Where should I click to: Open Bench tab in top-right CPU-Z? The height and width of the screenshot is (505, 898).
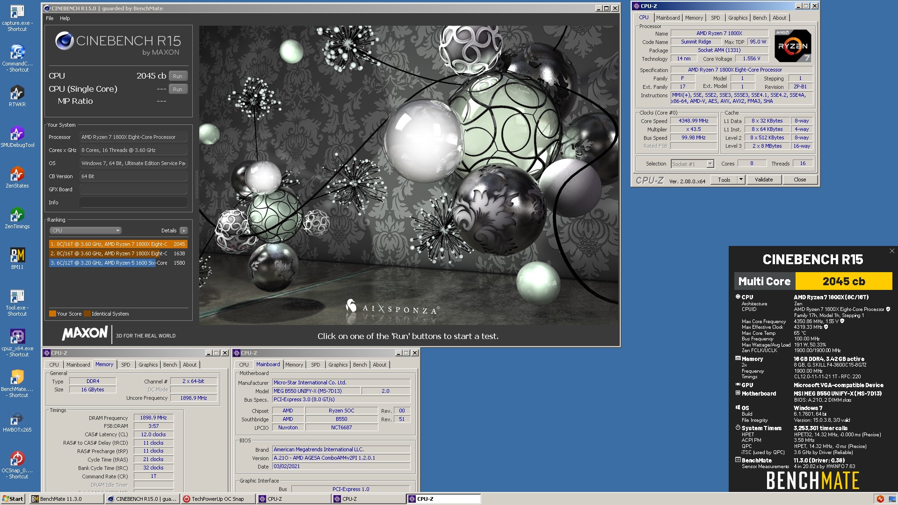(x=760, y=18)
